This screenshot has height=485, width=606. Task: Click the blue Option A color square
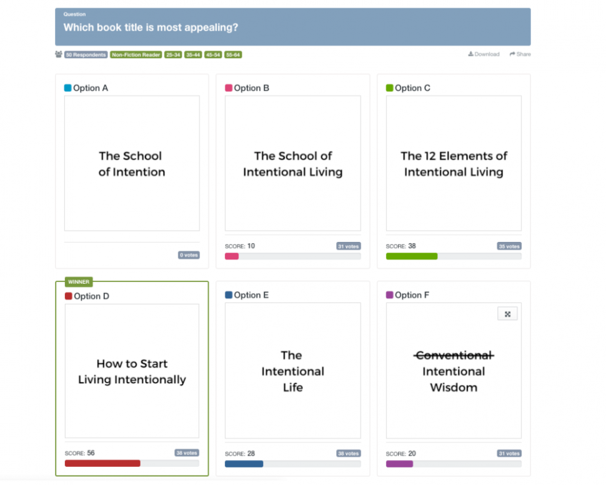tap(67, 88)
